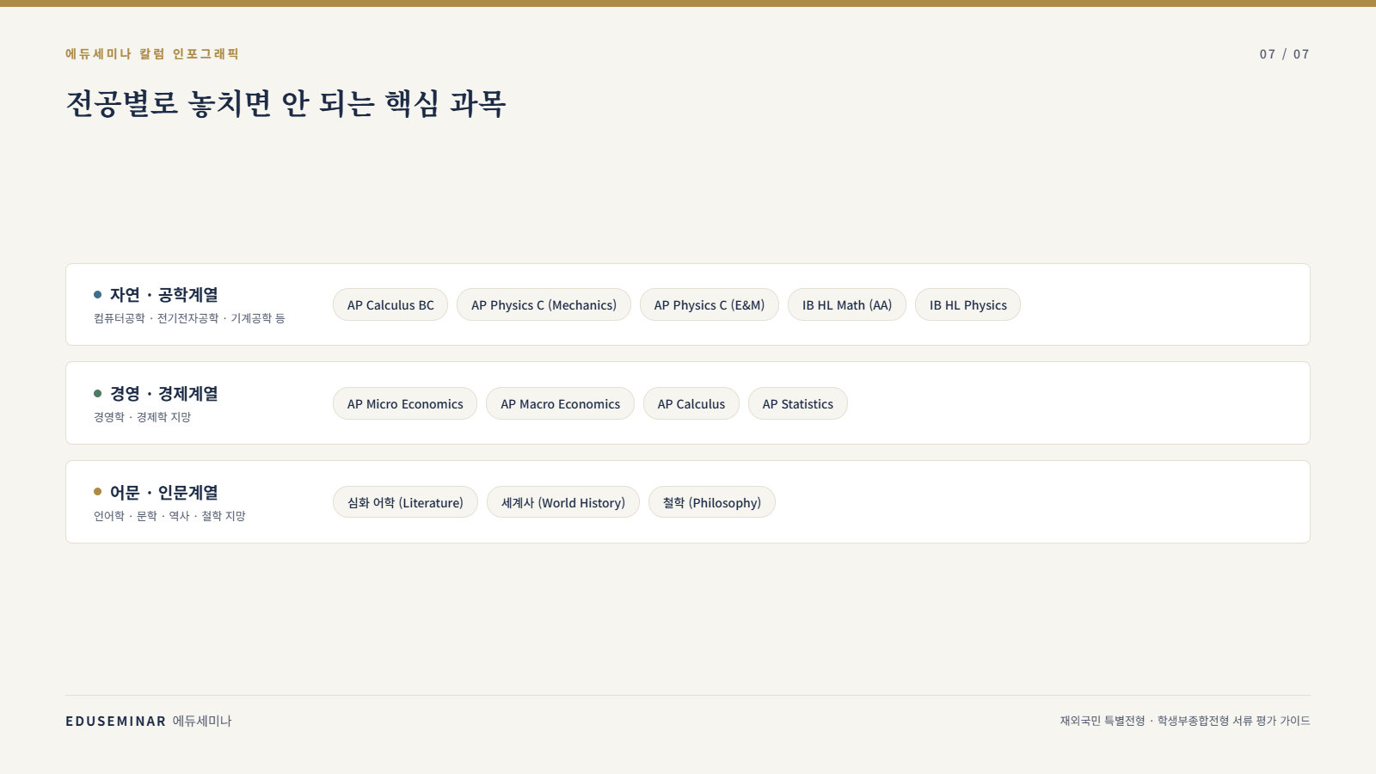The height and width of the screenshot is (774, 1376).
Task: Click the blue dot beside 자연 · 공학계열
Action: coord(97,295)
